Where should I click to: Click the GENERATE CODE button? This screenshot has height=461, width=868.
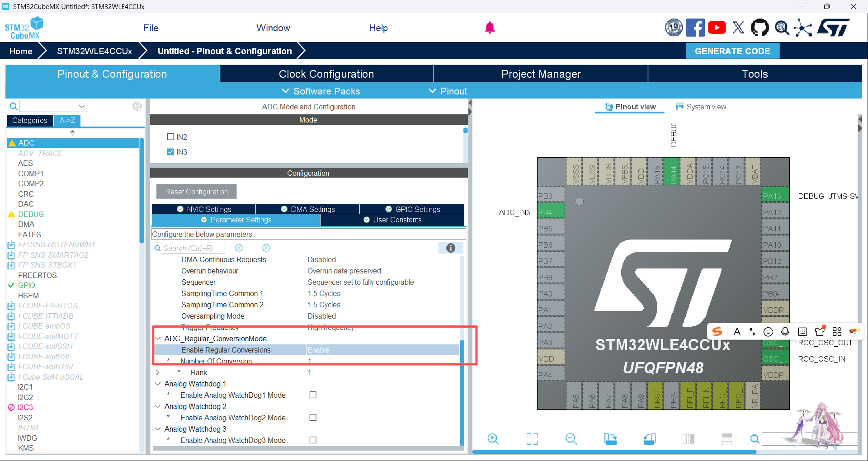coord(732,51)
